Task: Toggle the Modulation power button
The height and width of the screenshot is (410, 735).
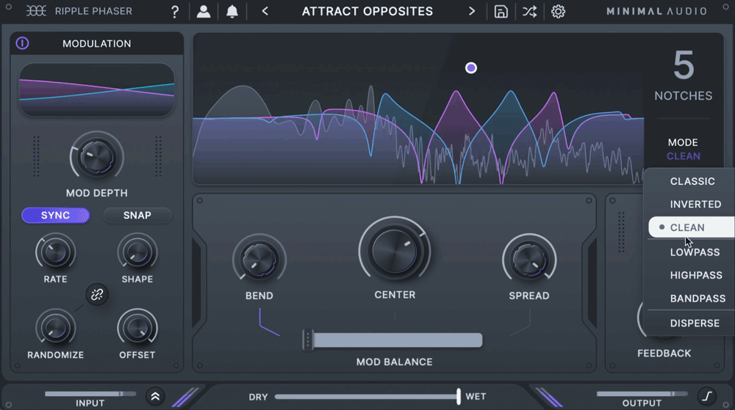Action: (x=22, y=43)
